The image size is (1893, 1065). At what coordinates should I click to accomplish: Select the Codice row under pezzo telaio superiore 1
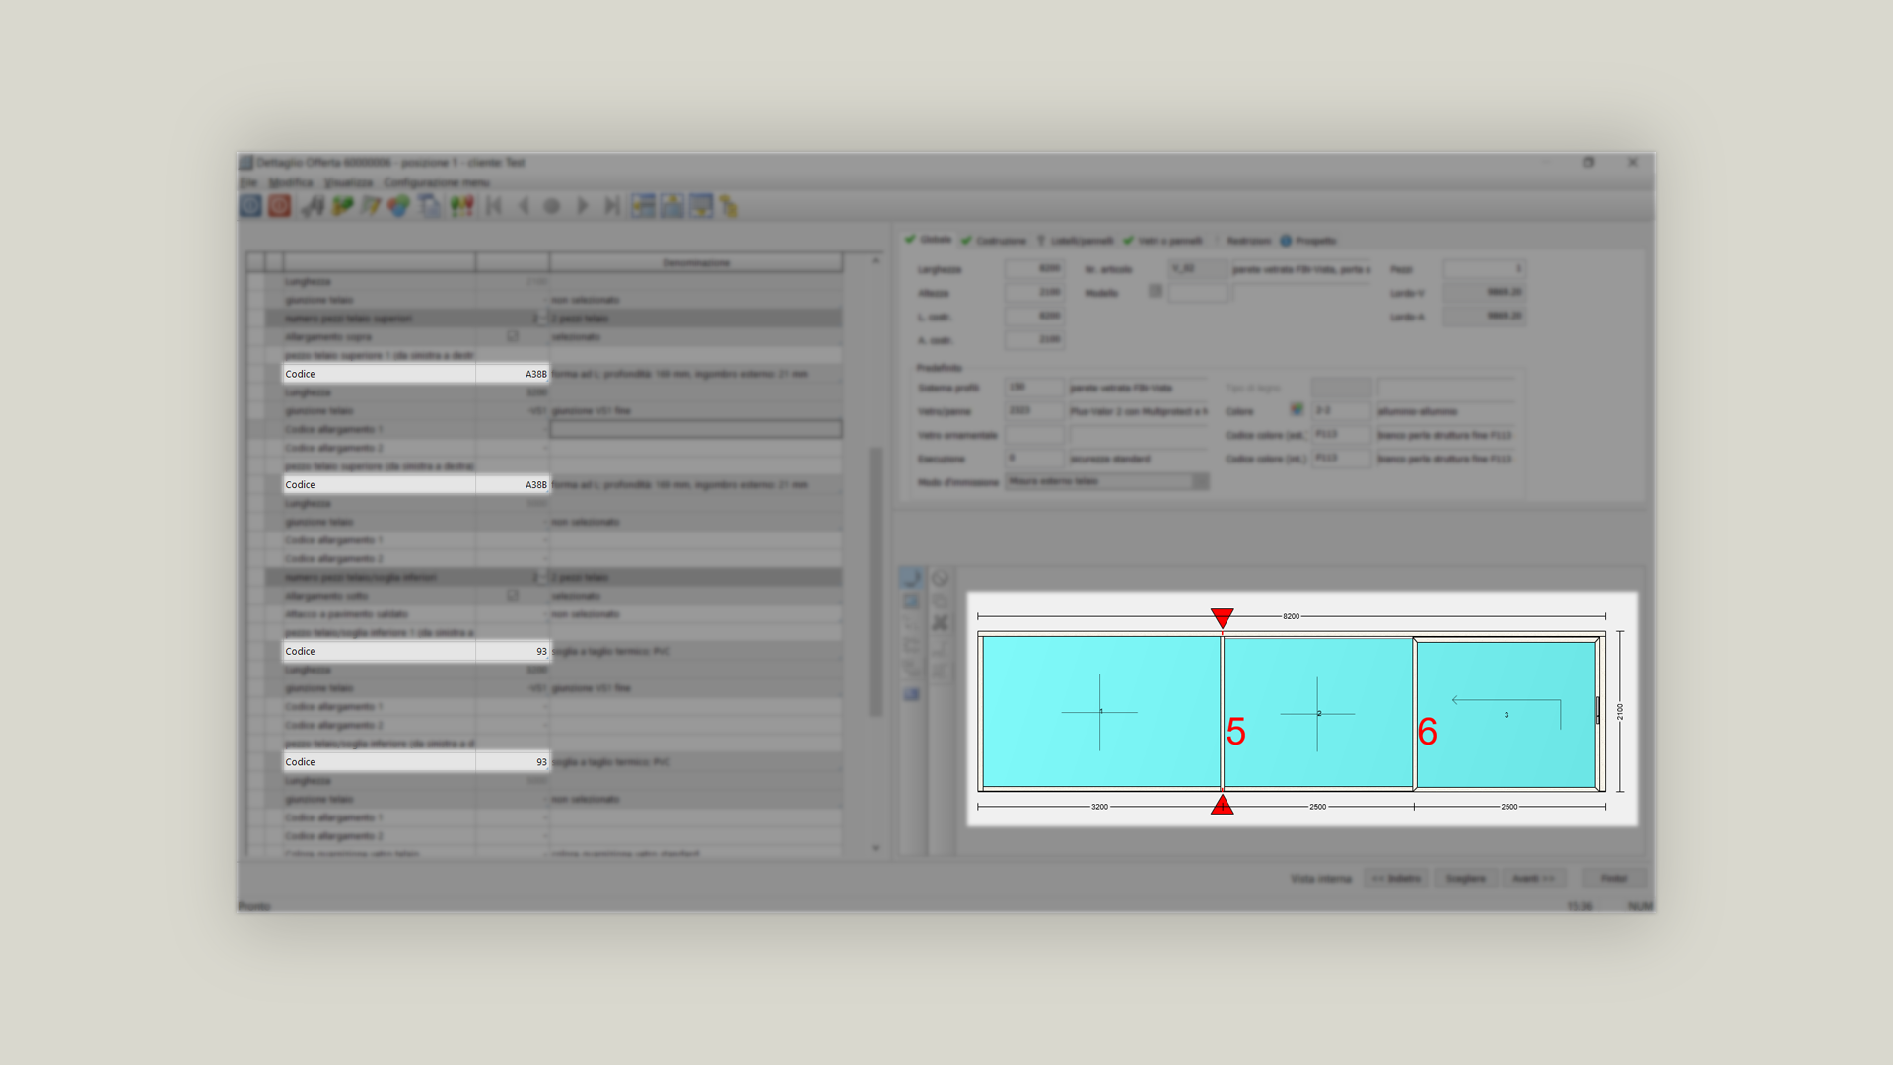tap(416, 374)
